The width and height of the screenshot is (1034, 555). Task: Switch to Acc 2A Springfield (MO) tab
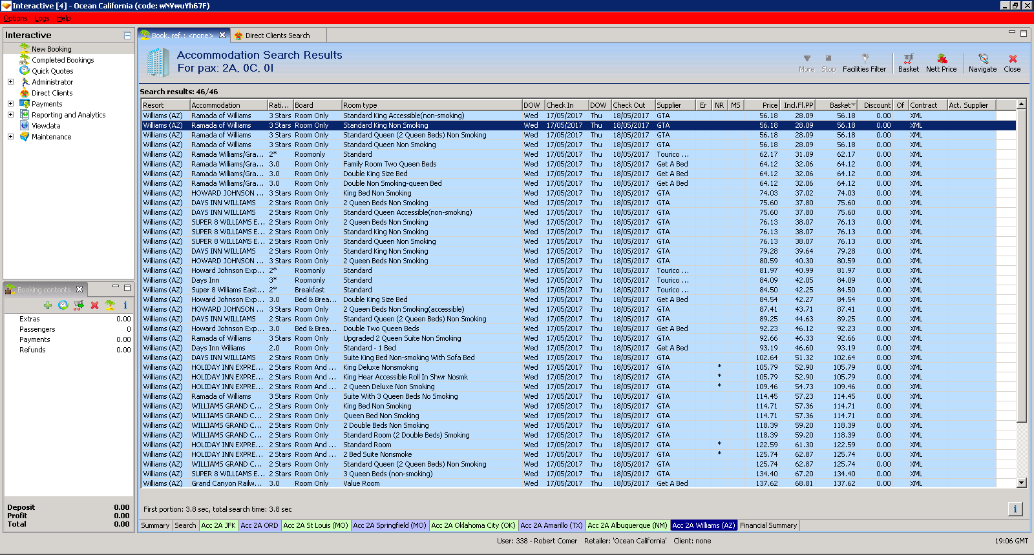click(390, 525)
